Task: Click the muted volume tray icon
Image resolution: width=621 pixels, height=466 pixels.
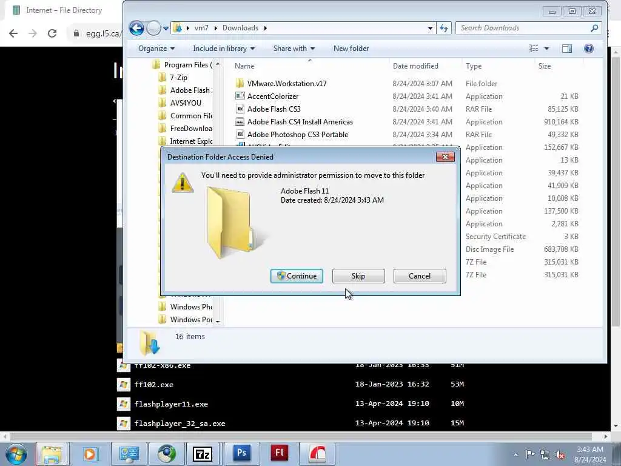Action: pyautogui.click(x=560, y=454)
